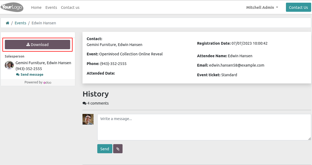
Task: Click the event name OpenWood Collection Online Reveal
Action: 131,54
